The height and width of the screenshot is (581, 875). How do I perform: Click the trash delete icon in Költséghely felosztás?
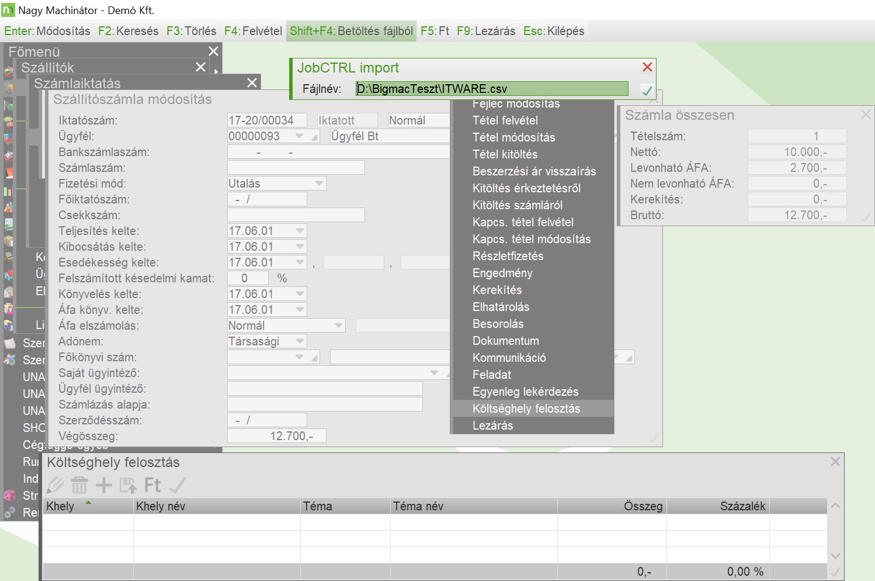pos(79,485)
